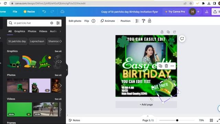Open the Edit photo options

pyautogui.click(x=75, y=21)
